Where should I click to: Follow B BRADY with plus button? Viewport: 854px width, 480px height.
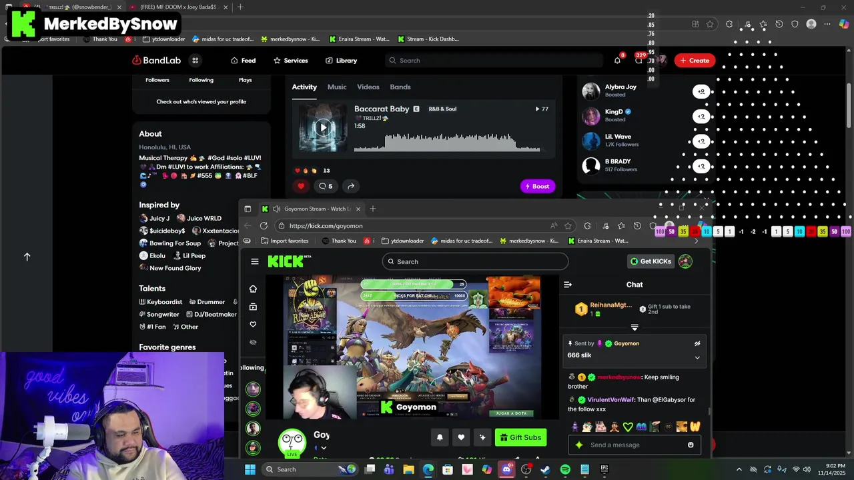pyautogui.click(x=701, y=165)
